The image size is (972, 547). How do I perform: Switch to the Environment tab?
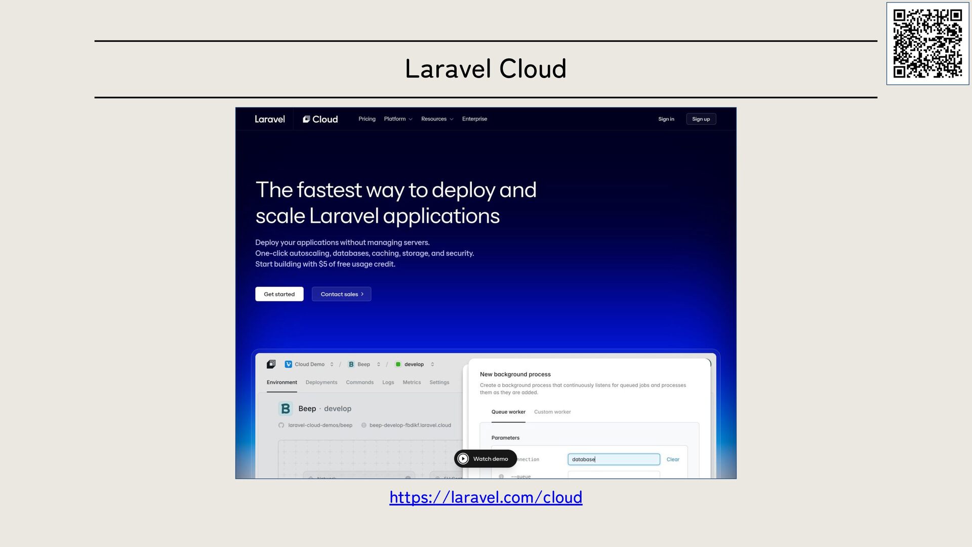282,382
